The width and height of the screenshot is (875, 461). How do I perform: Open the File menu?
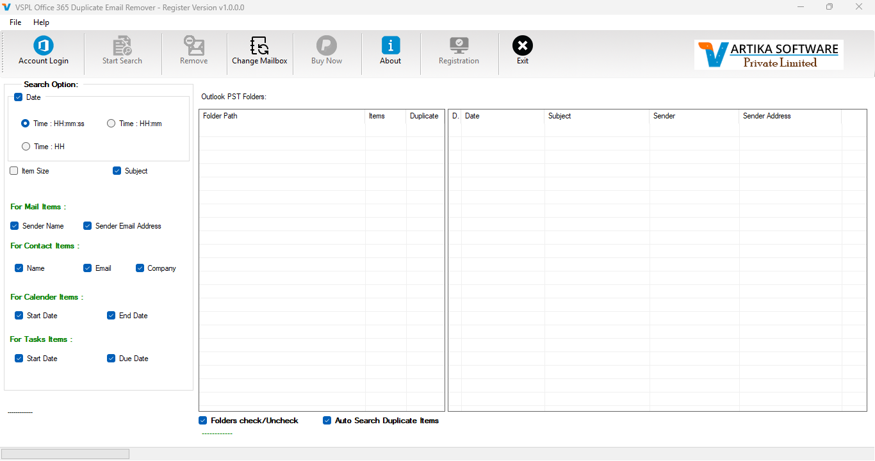[x=15, y=22]
